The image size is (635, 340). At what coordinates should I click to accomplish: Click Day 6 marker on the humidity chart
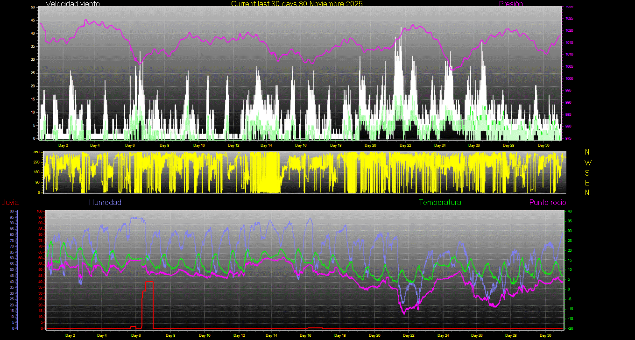coord(136,335)
